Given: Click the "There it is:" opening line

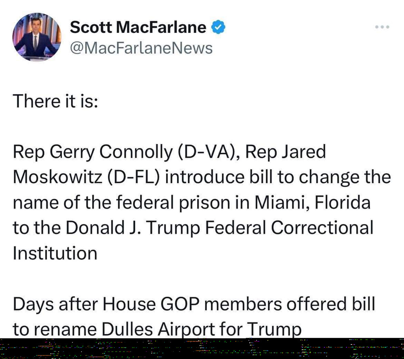Looking at the screenshot, I should click(x=55, y=101).
